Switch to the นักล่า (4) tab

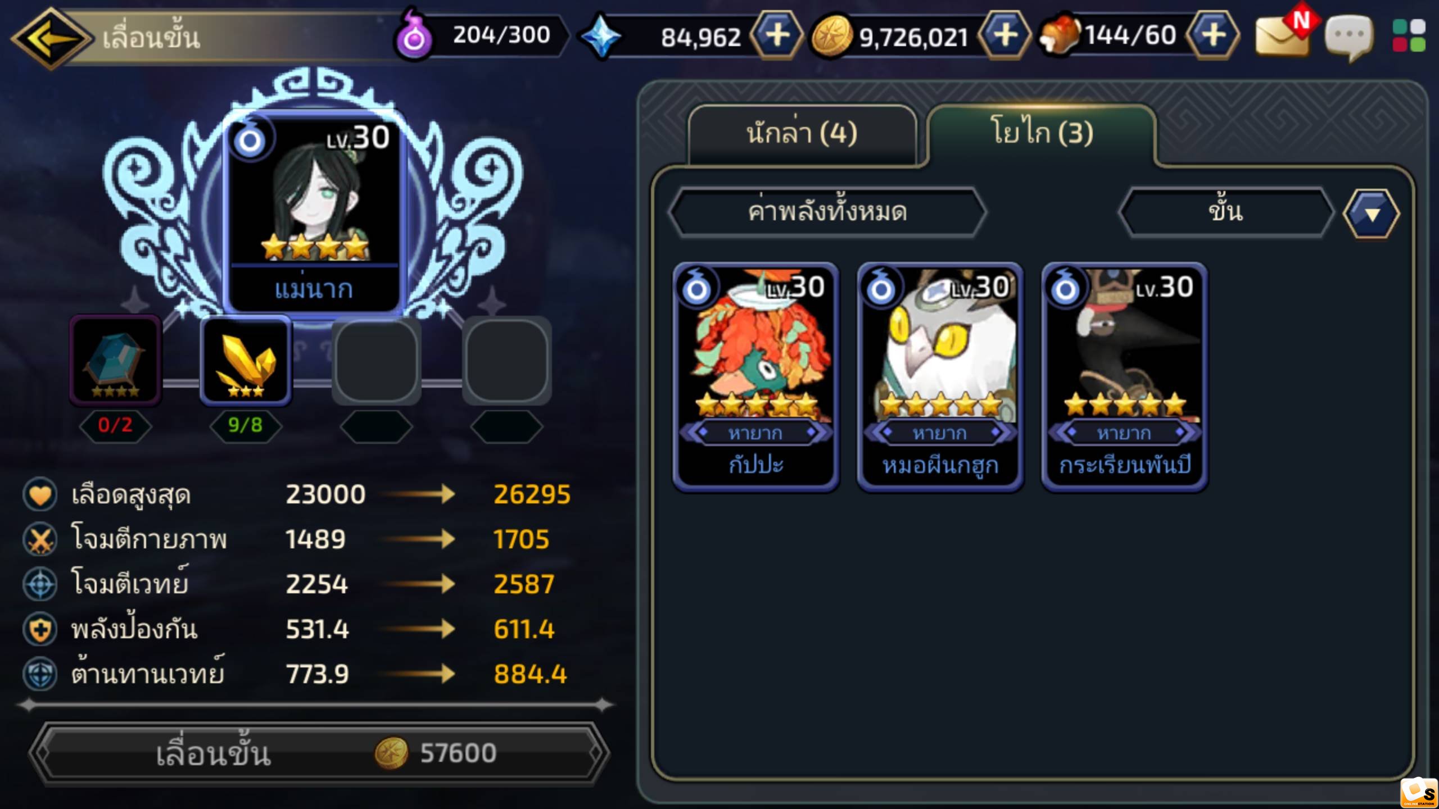(802, 134)
